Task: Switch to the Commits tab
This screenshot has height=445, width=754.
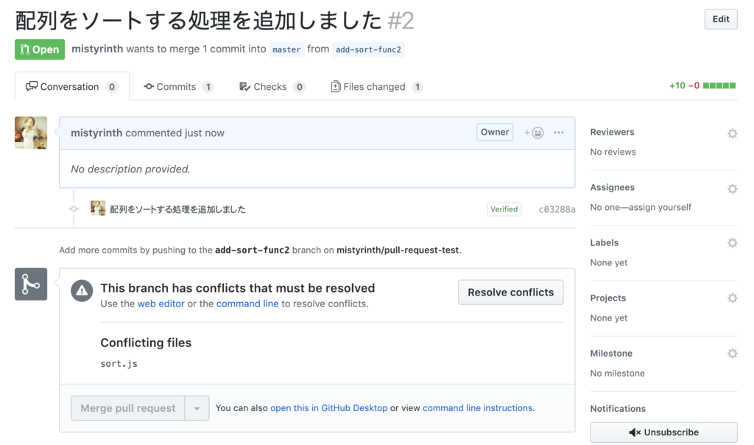Action: (178, 87)
